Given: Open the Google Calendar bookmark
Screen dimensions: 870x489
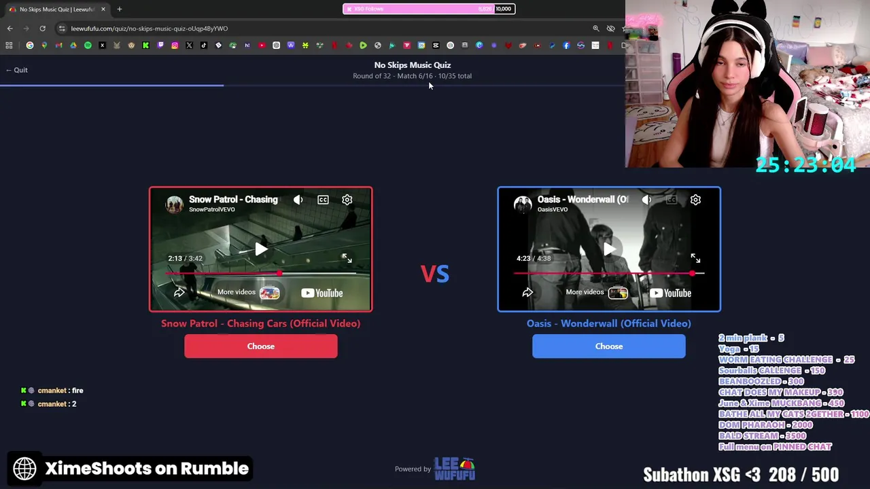Looking at the screenshot, I should pos(421,46).
